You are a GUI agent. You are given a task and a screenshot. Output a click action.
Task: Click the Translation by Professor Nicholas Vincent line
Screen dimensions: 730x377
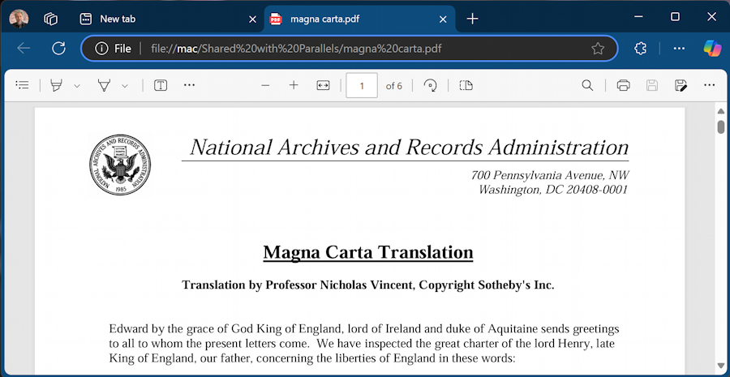367,285
